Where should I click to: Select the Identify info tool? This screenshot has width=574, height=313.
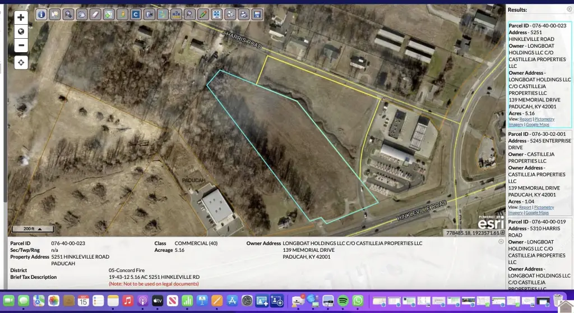point(41,15)
